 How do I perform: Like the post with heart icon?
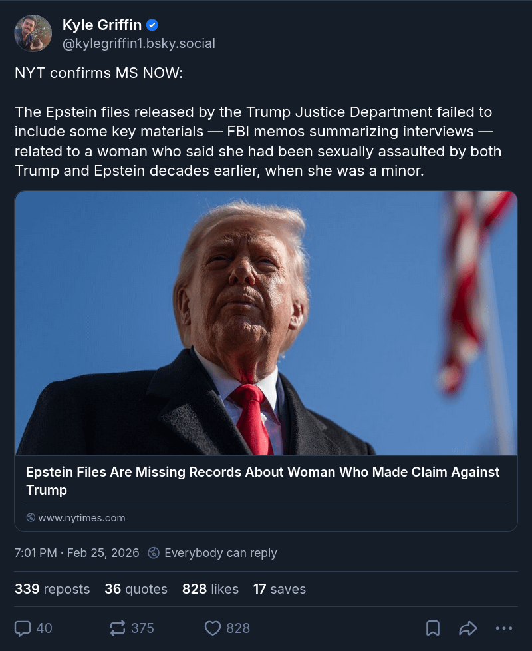click(x=213, y=628)
